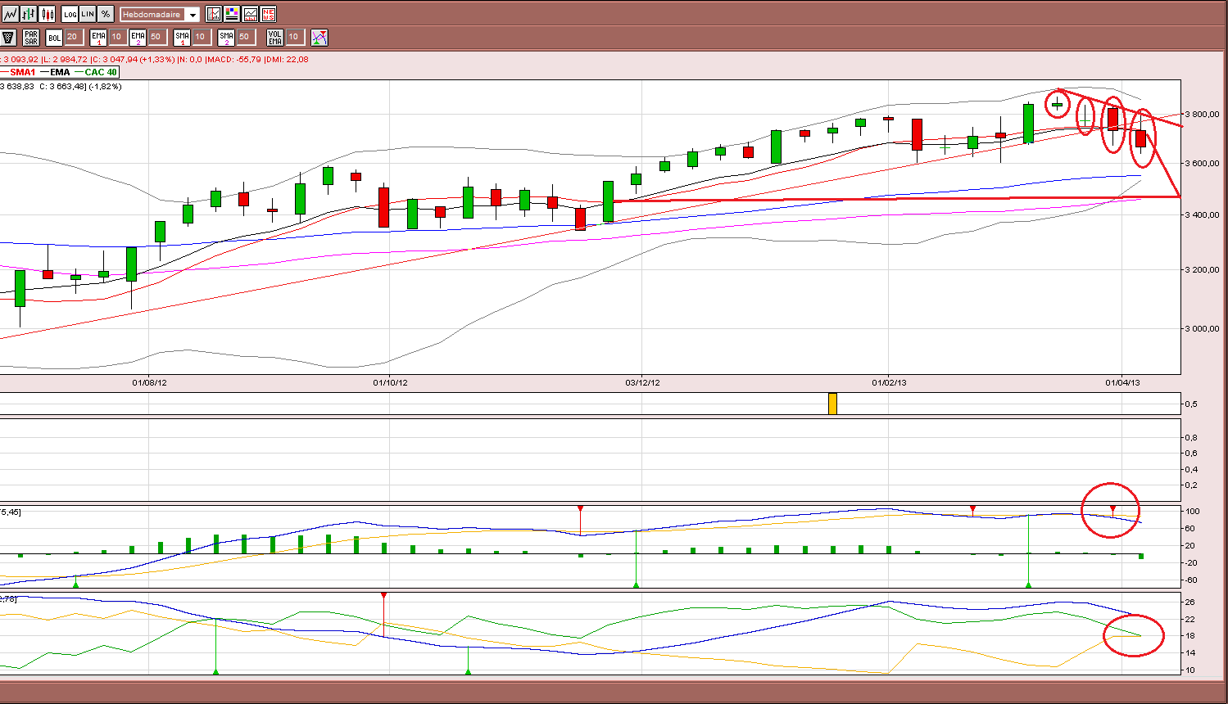Image resolution: width=1228 pixels, height=704 pixels.
Task: Open the chart with volume icon
Action: (x=250, y=14)
